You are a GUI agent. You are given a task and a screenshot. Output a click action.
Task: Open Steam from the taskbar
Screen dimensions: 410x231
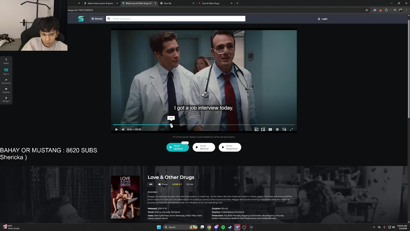(230, 227)
